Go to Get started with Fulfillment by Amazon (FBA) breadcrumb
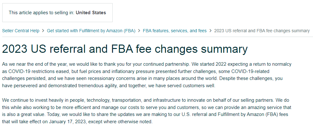Screen dimensions: 313x127 91,31
